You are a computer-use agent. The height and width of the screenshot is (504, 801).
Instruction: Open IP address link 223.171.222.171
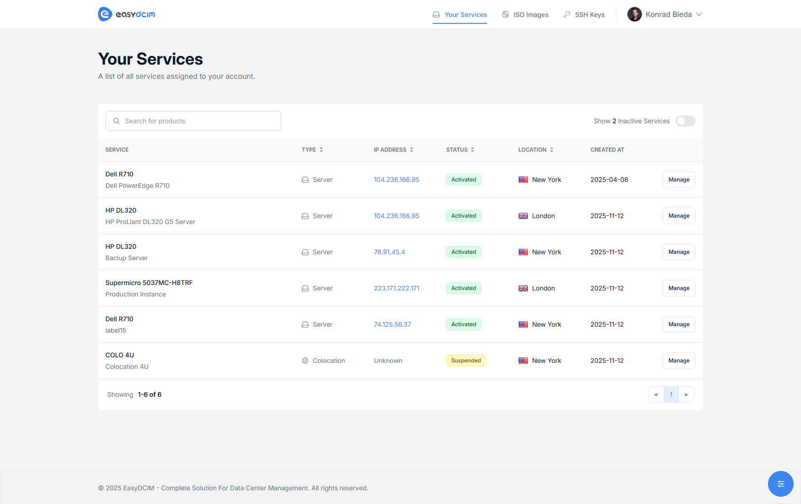[x=396, y=288]
